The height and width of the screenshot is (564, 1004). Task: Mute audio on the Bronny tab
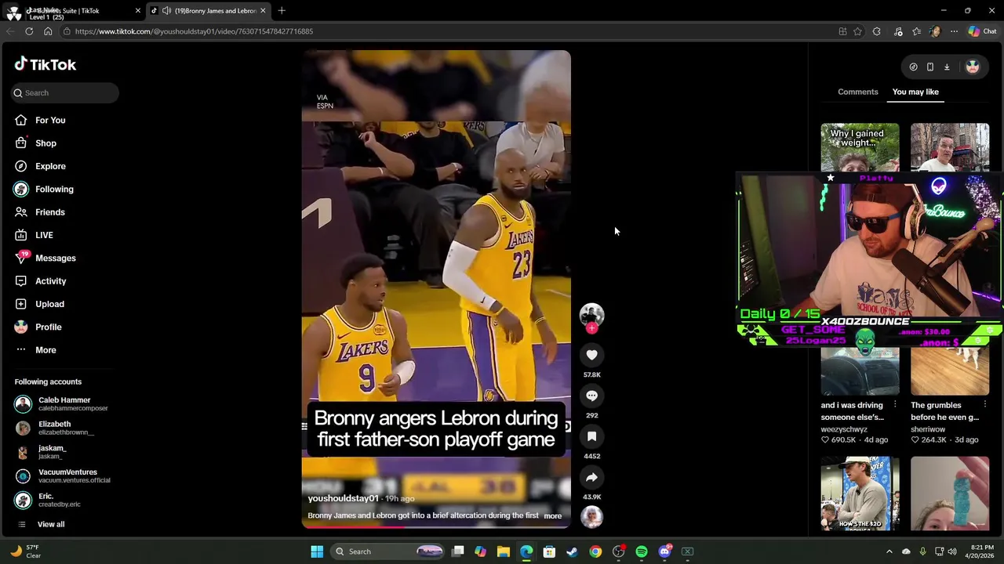pos(166,10)
